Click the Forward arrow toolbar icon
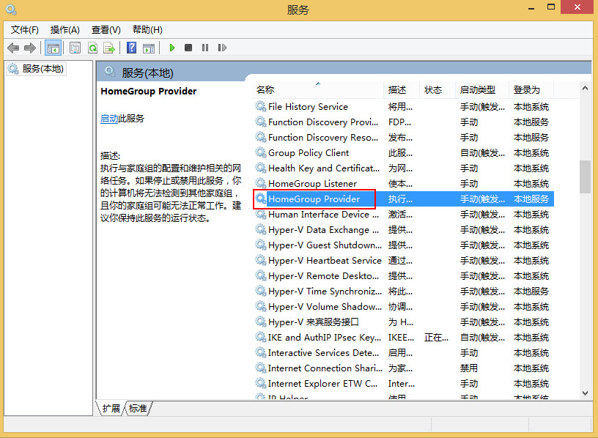Viewport: 598px width, 438px height. click(x=30, y=48)
